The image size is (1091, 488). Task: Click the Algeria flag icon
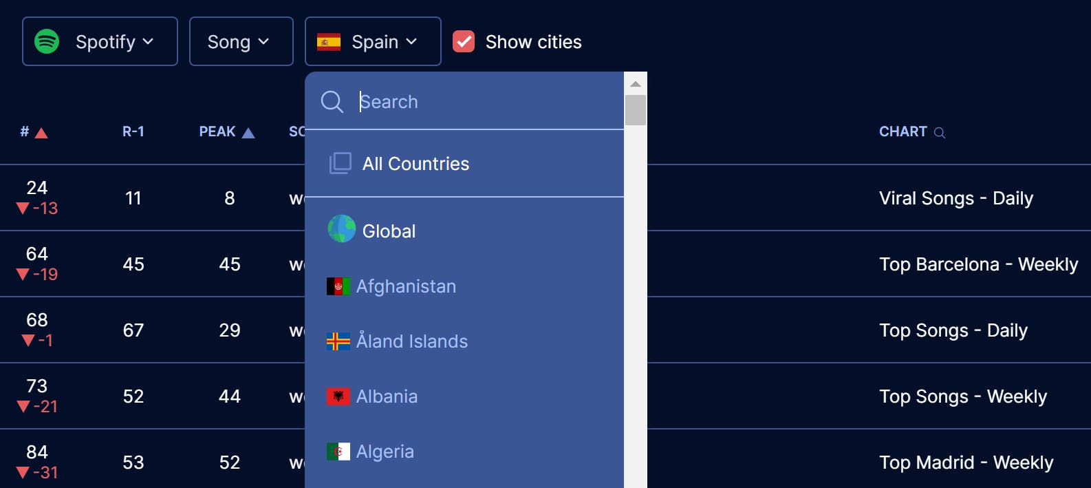pyautogui.click(x=338, y=452)
